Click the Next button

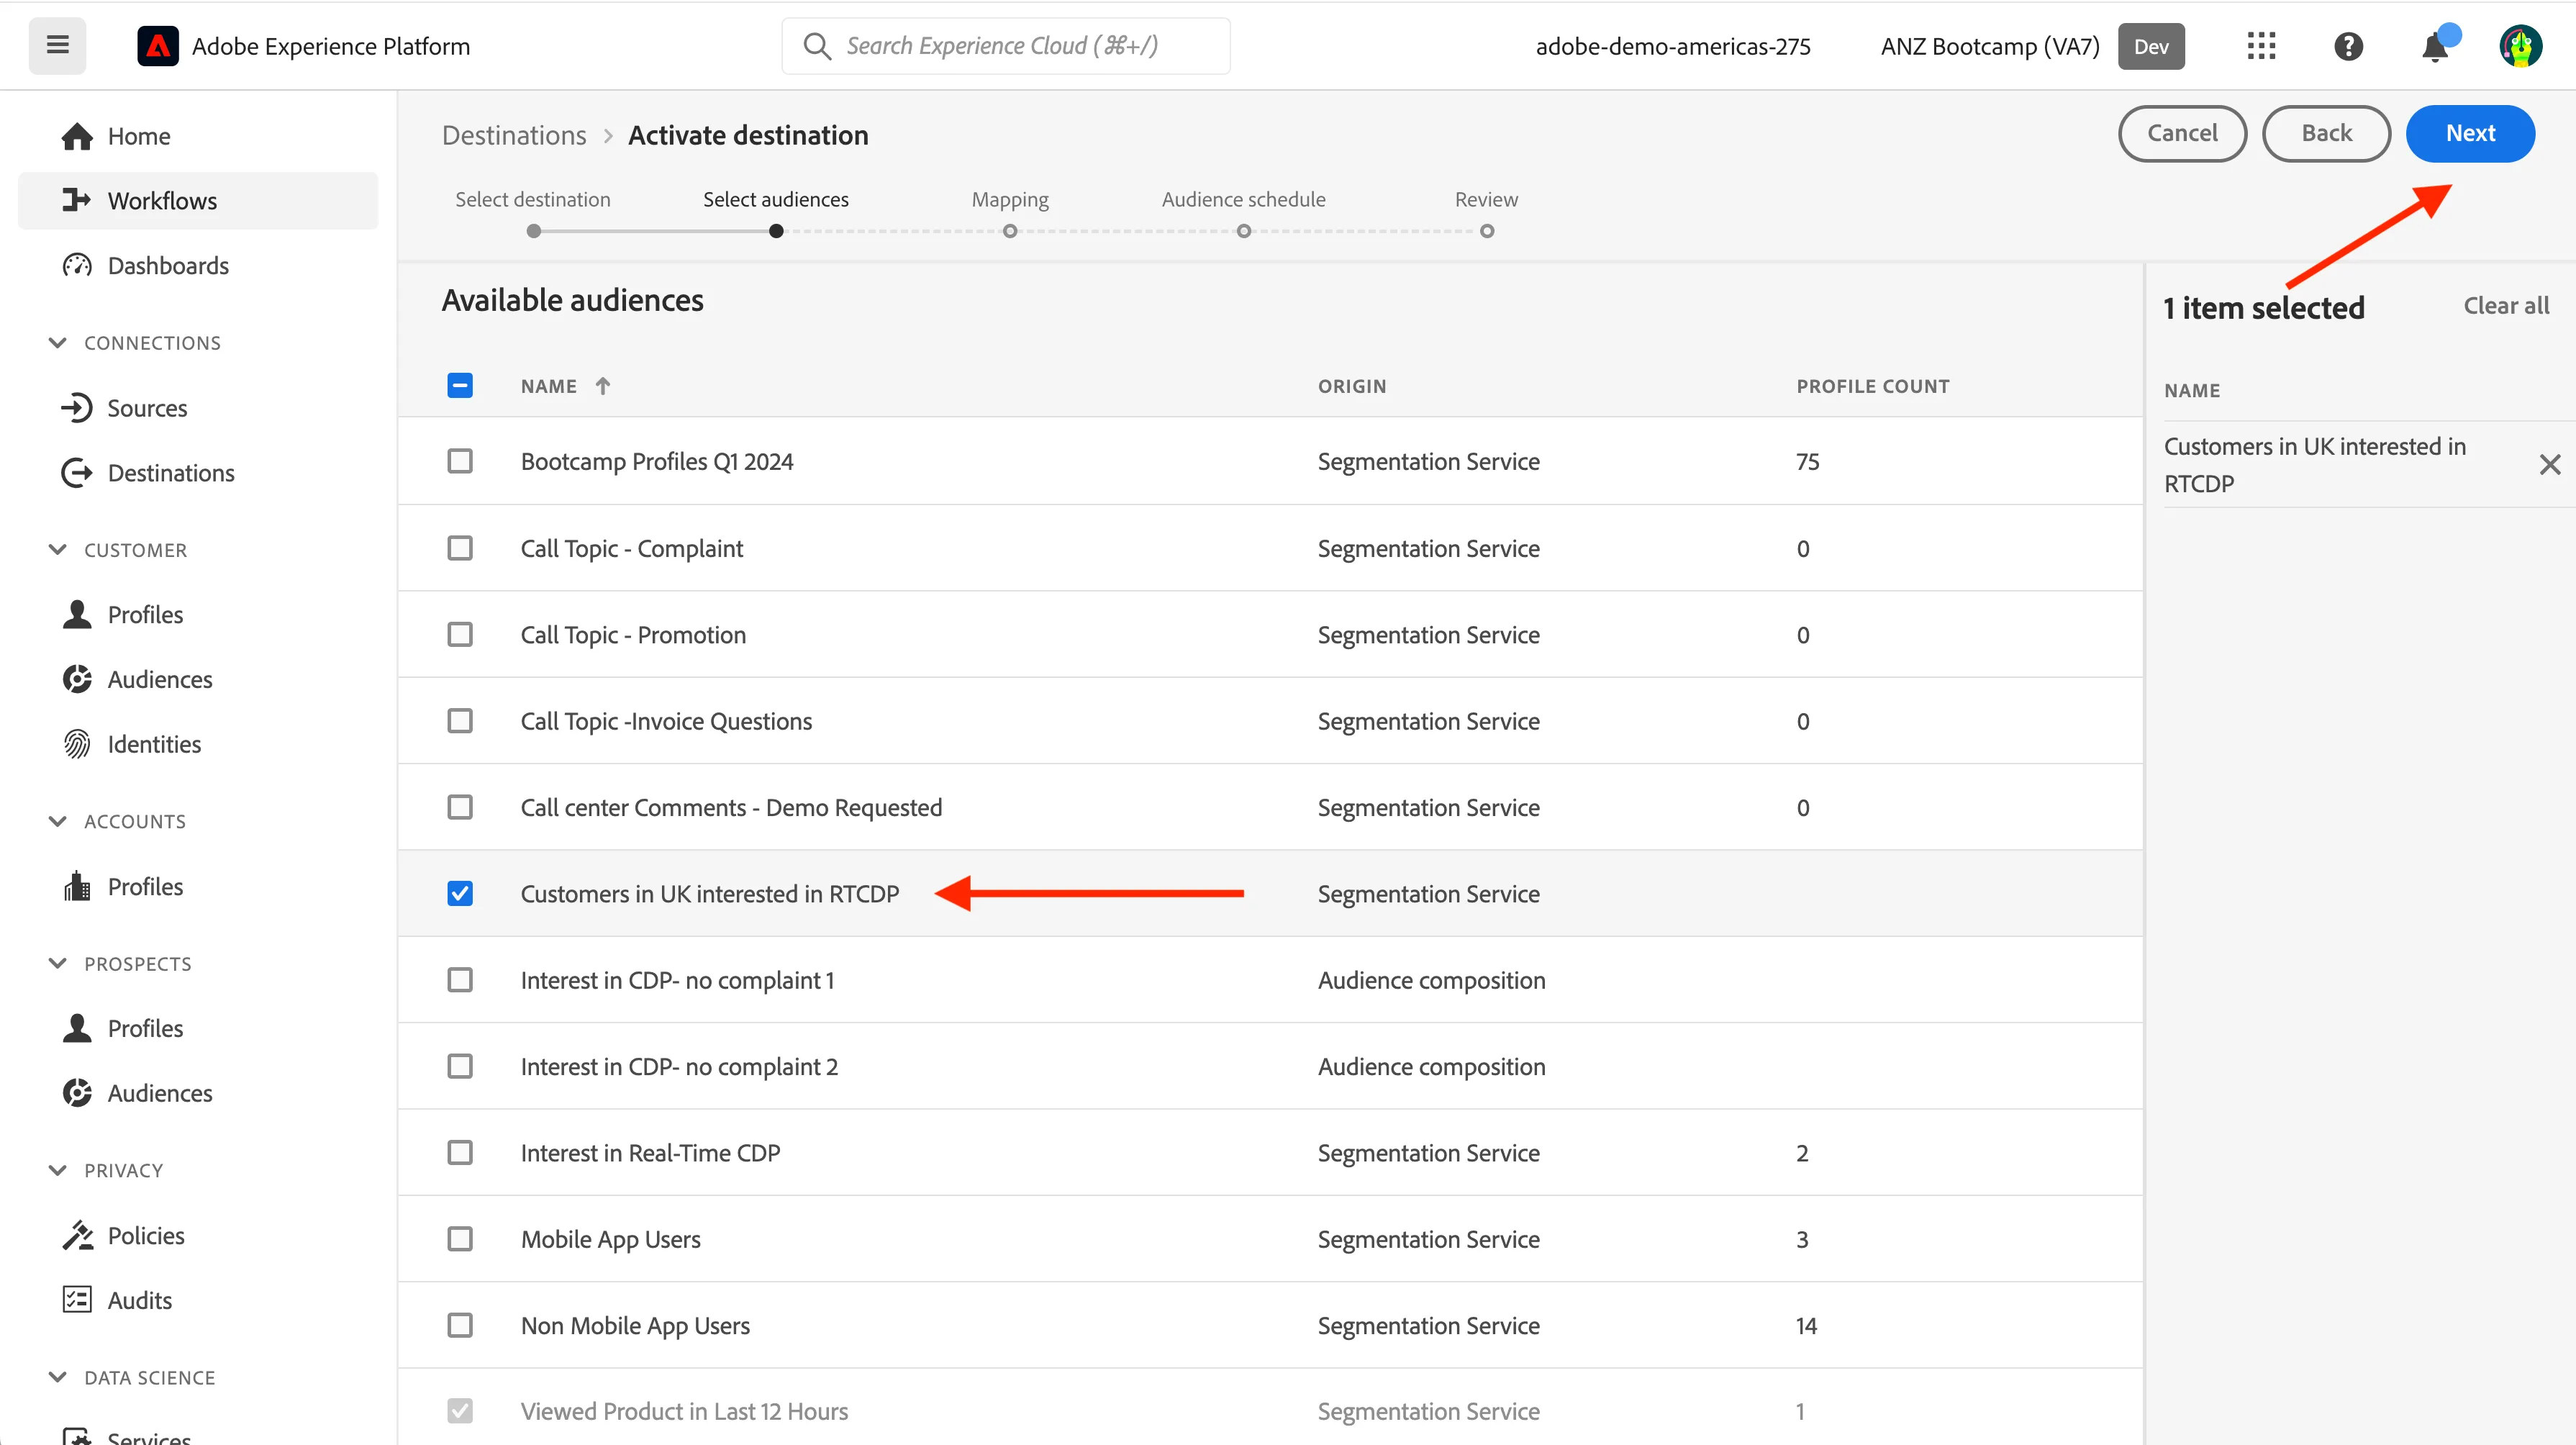tap(2470, 134)
